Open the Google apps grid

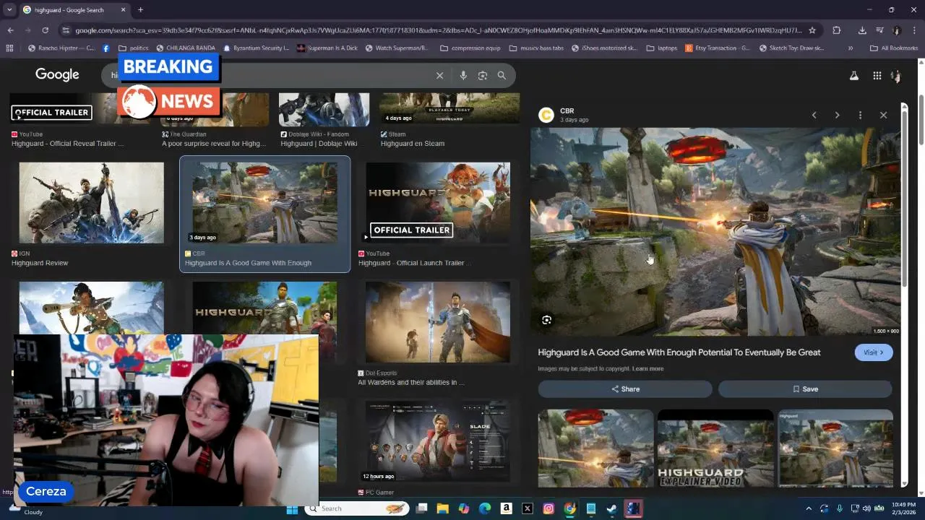click(x=877, y=75)
